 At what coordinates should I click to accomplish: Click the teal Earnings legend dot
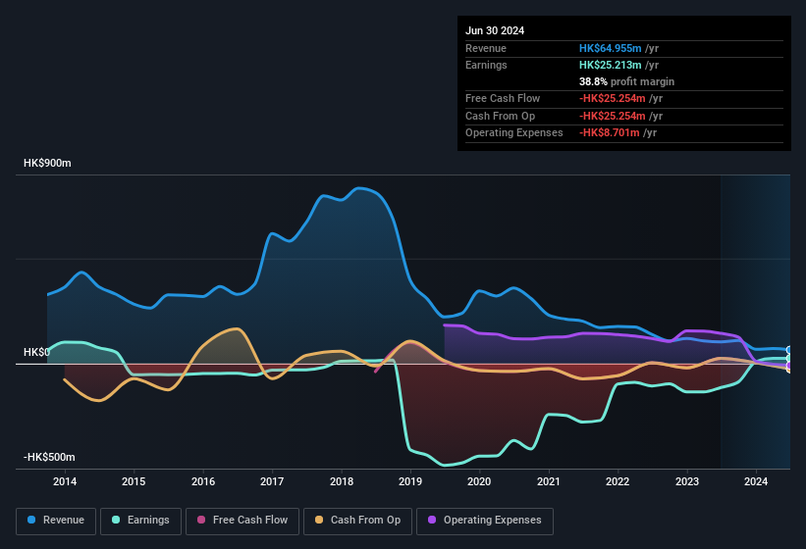click(x=116, y=520)
